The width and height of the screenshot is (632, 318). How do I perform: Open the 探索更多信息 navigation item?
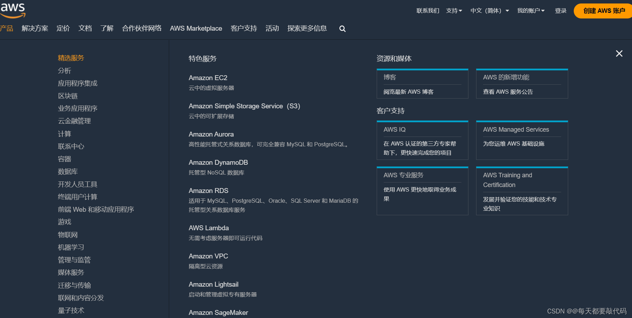(307, 28)
